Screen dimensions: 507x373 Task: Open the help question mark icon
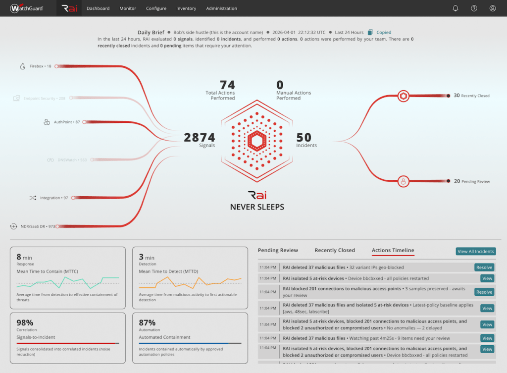474,8
